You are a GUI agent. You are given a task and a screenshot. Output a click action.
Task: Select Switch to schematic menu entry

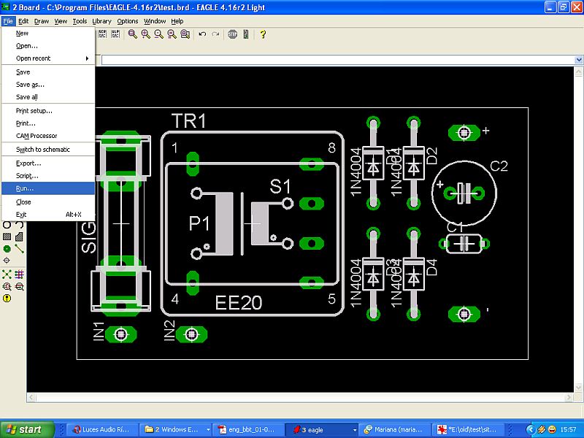48,150
